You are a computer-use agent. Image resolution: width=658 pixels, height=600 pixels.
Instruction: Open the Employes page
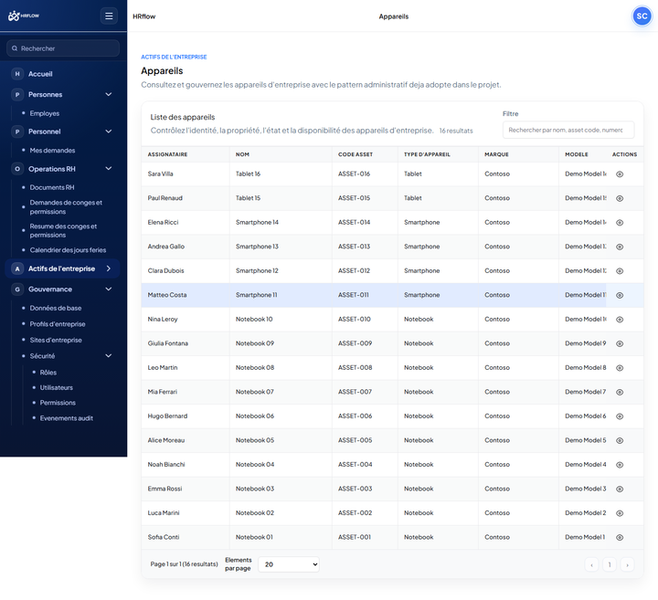pyautogui.click(x=45, y=113)
